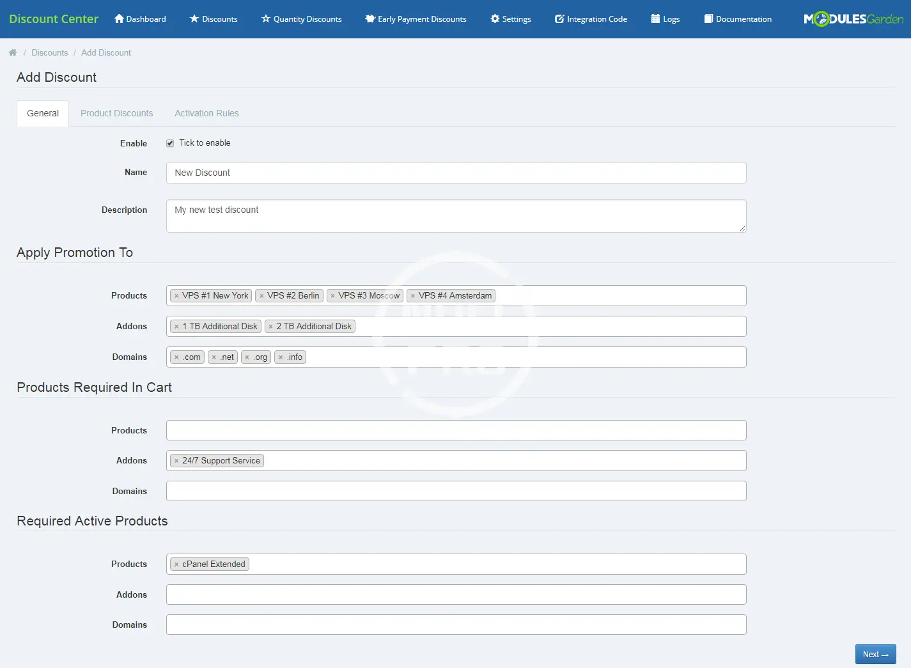This screenshot has height=668, width=911.
Task: Remove the .com domain tag
Action: click(x=176, y=357)
